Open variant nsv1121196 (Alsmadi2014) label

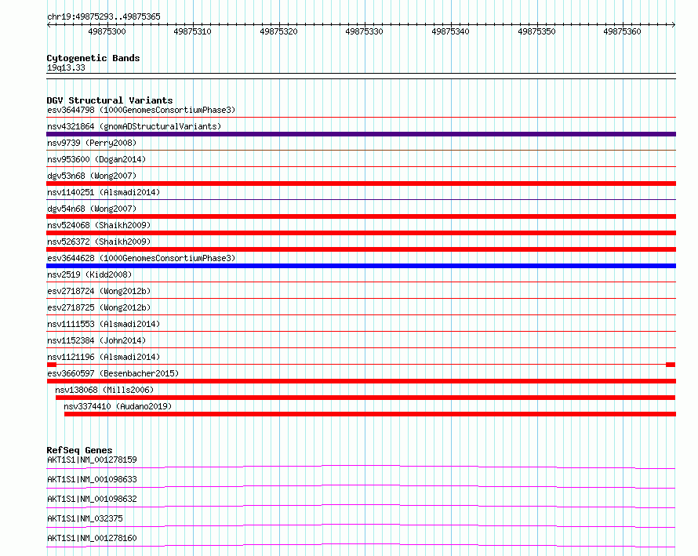click(104, 357)
